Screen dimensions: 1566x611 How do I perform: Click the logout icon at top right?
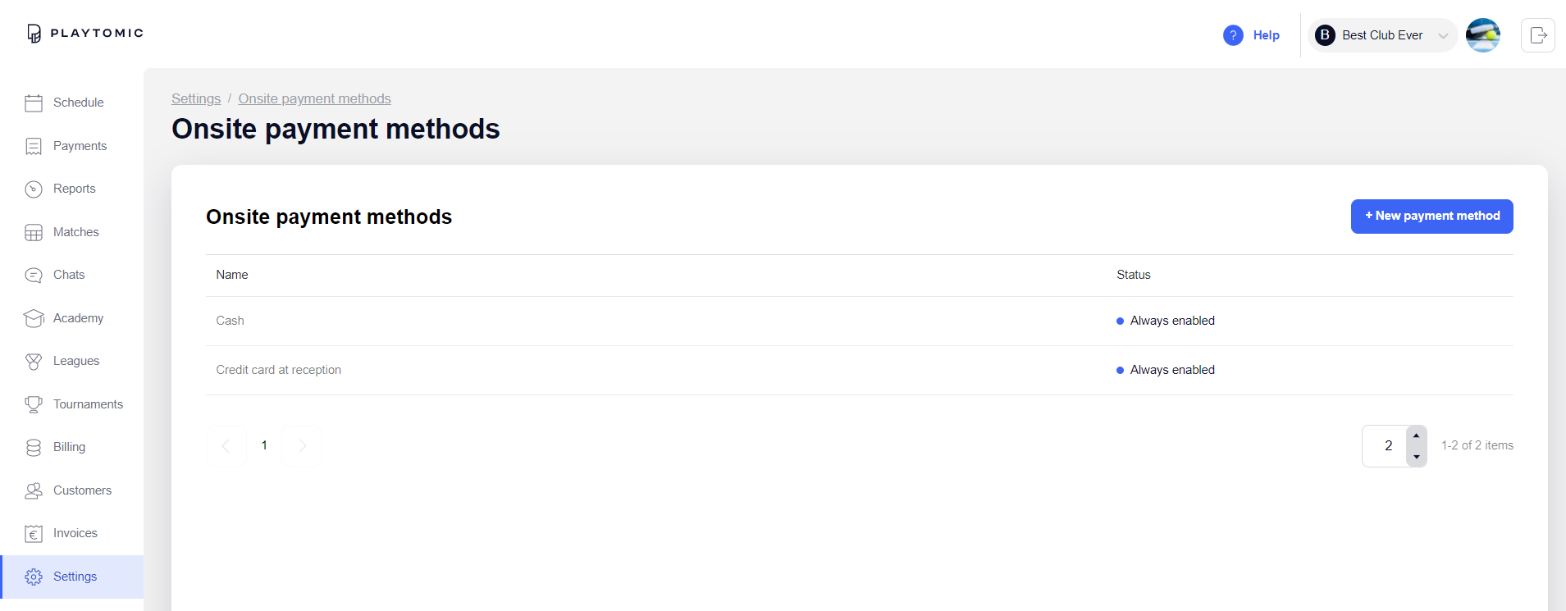1538,35
